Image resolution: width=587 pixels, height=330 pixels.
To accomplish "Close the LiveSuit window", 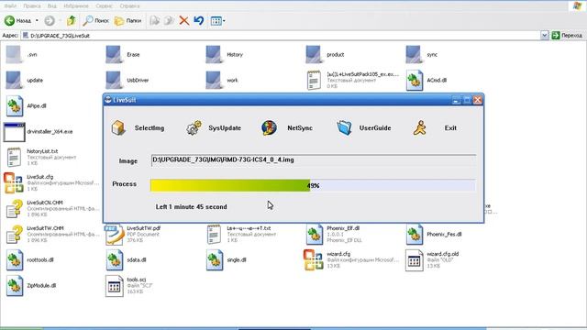I will [x=478, y=100].
